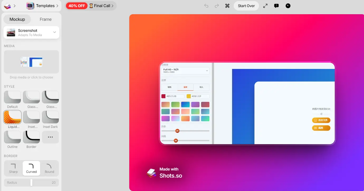Open the Templates menu
This screenshot has width=364, height=191.
pos(43,6)
